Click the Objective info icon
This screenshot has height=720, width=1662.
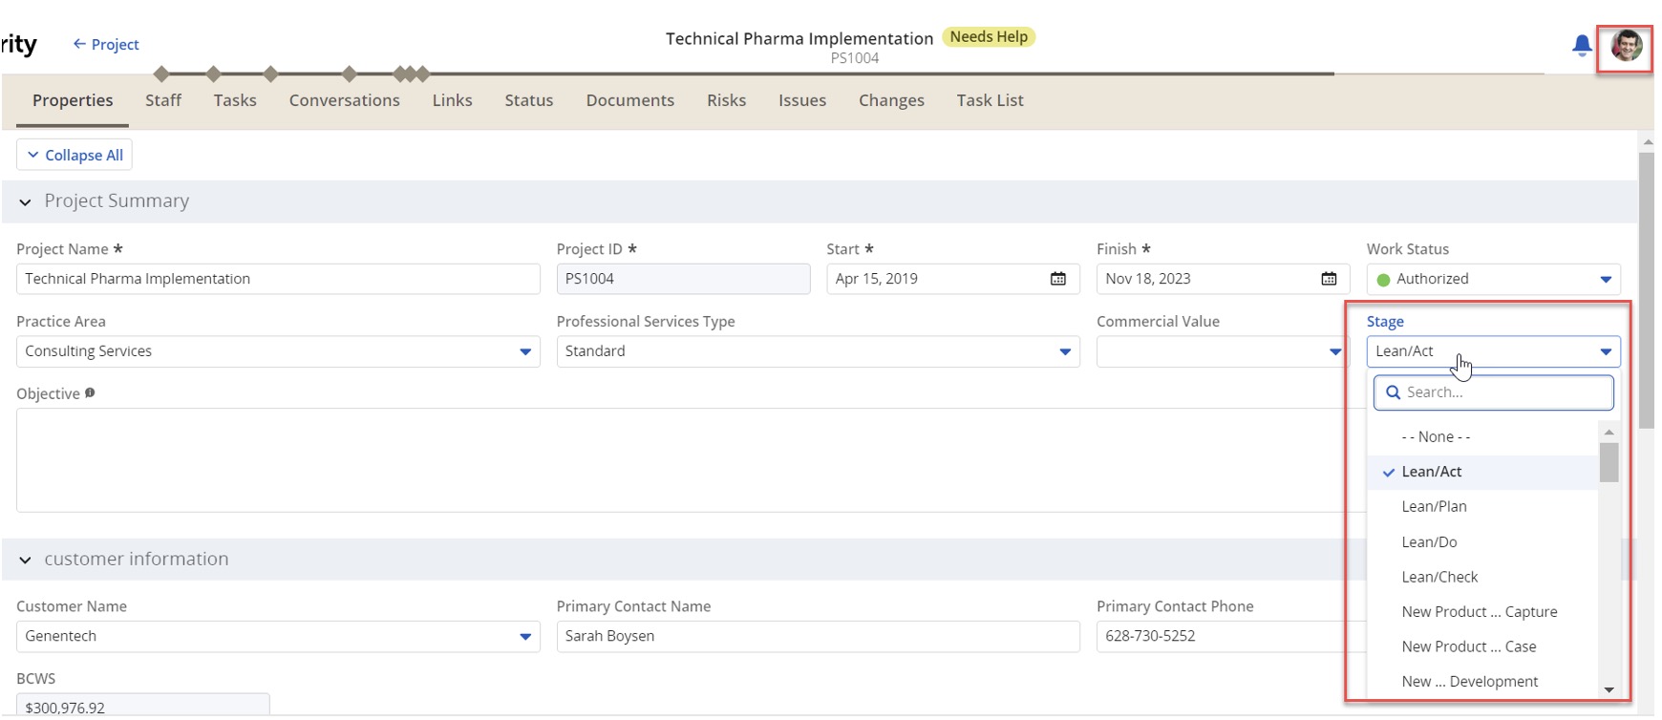tap(90, 392)
